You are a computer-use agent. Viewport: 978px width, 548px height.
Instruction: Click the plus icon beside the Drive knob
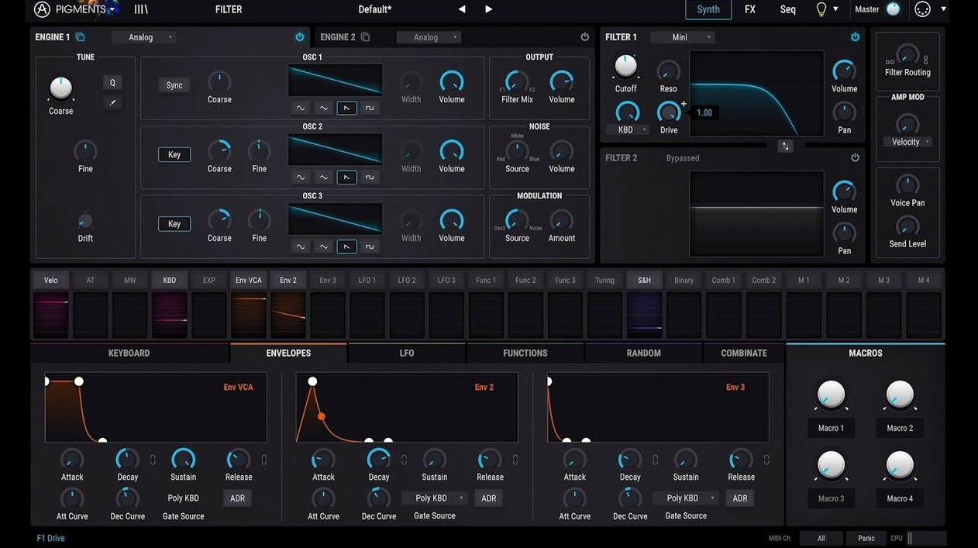coord(684,103)
